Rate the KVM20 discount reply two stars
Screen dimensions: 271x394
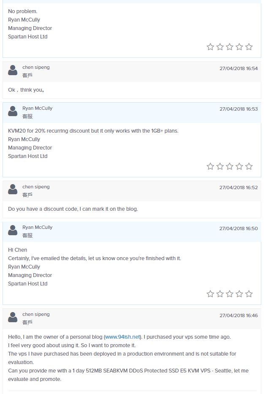[220, 166]
